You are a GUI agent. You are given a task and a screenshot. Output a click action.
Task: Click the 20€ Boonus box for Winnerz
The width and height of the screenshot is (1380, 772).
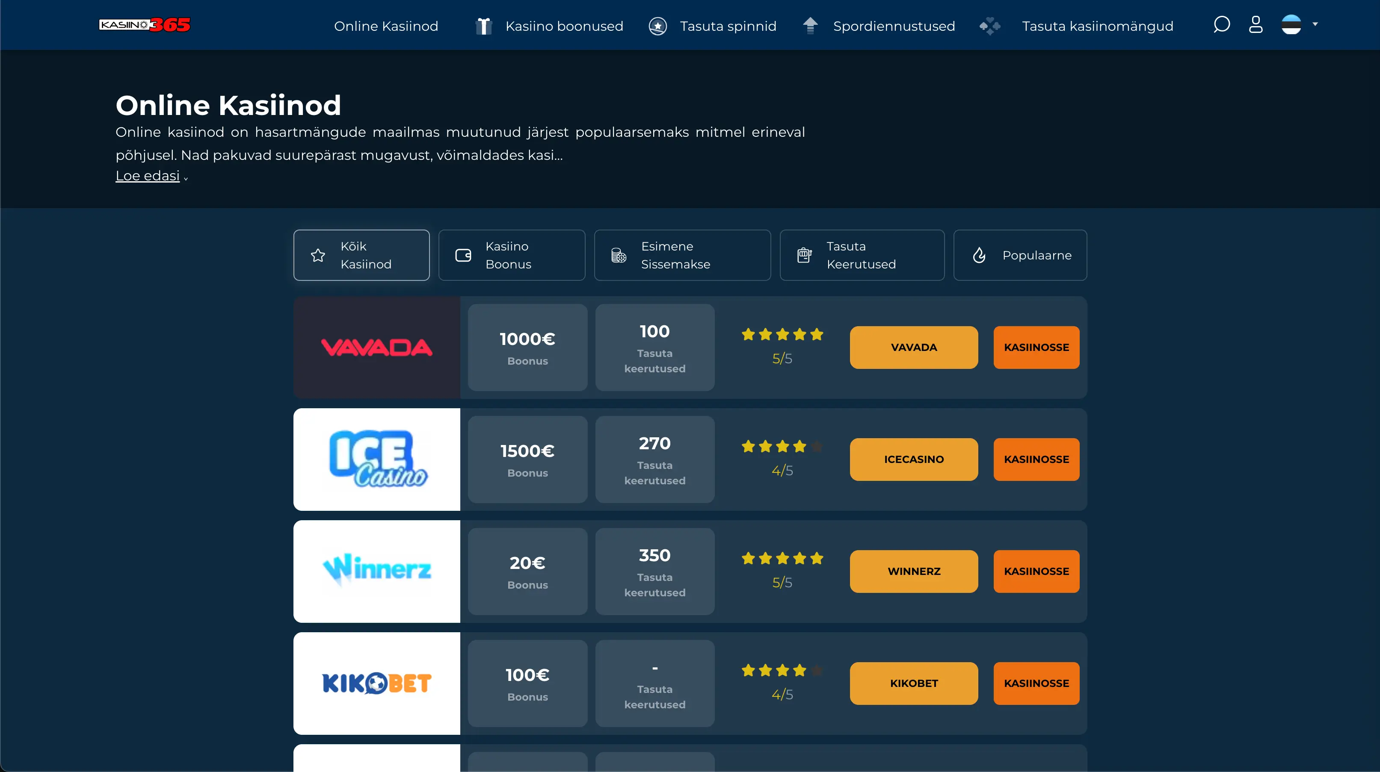(528, 571)
